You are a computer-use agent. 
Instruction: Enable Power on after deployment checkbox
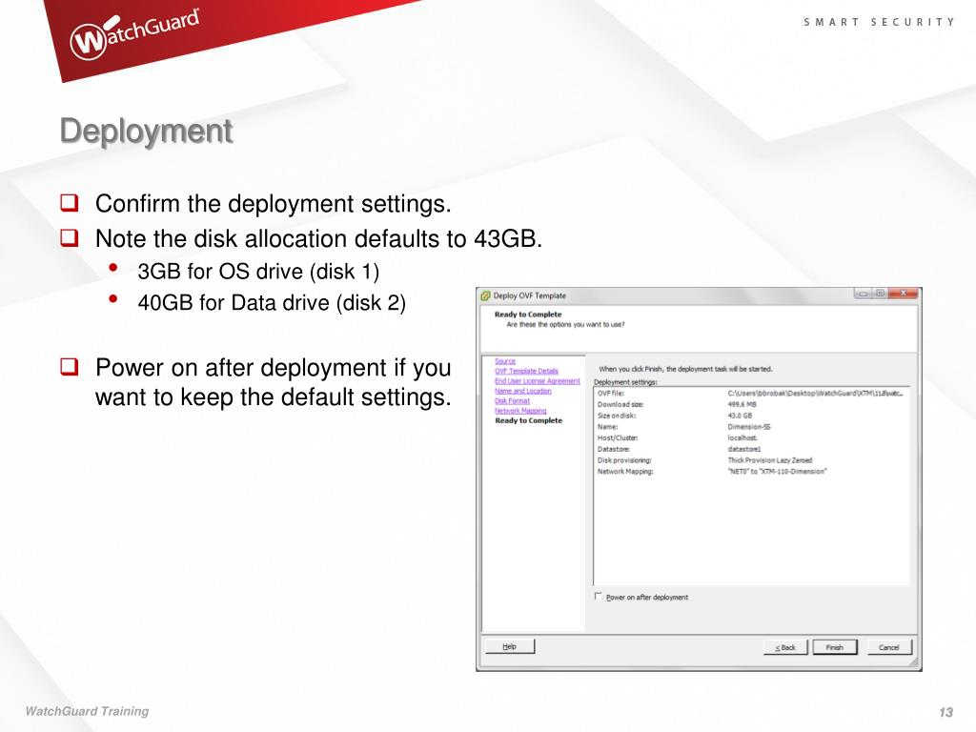(599, 597)
